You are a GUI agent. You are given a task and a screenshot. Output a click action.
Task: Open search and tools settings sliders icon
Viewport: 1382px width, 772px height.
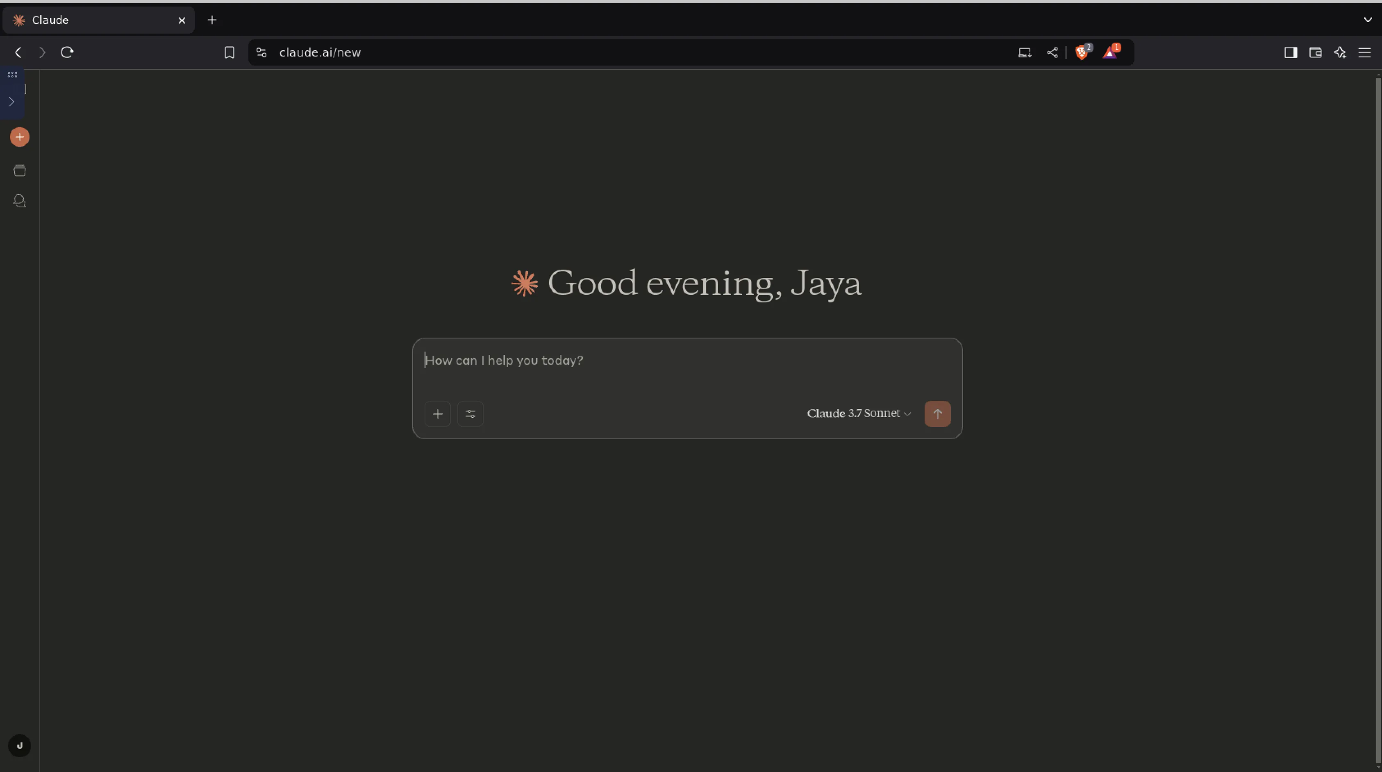click(470, 414)
